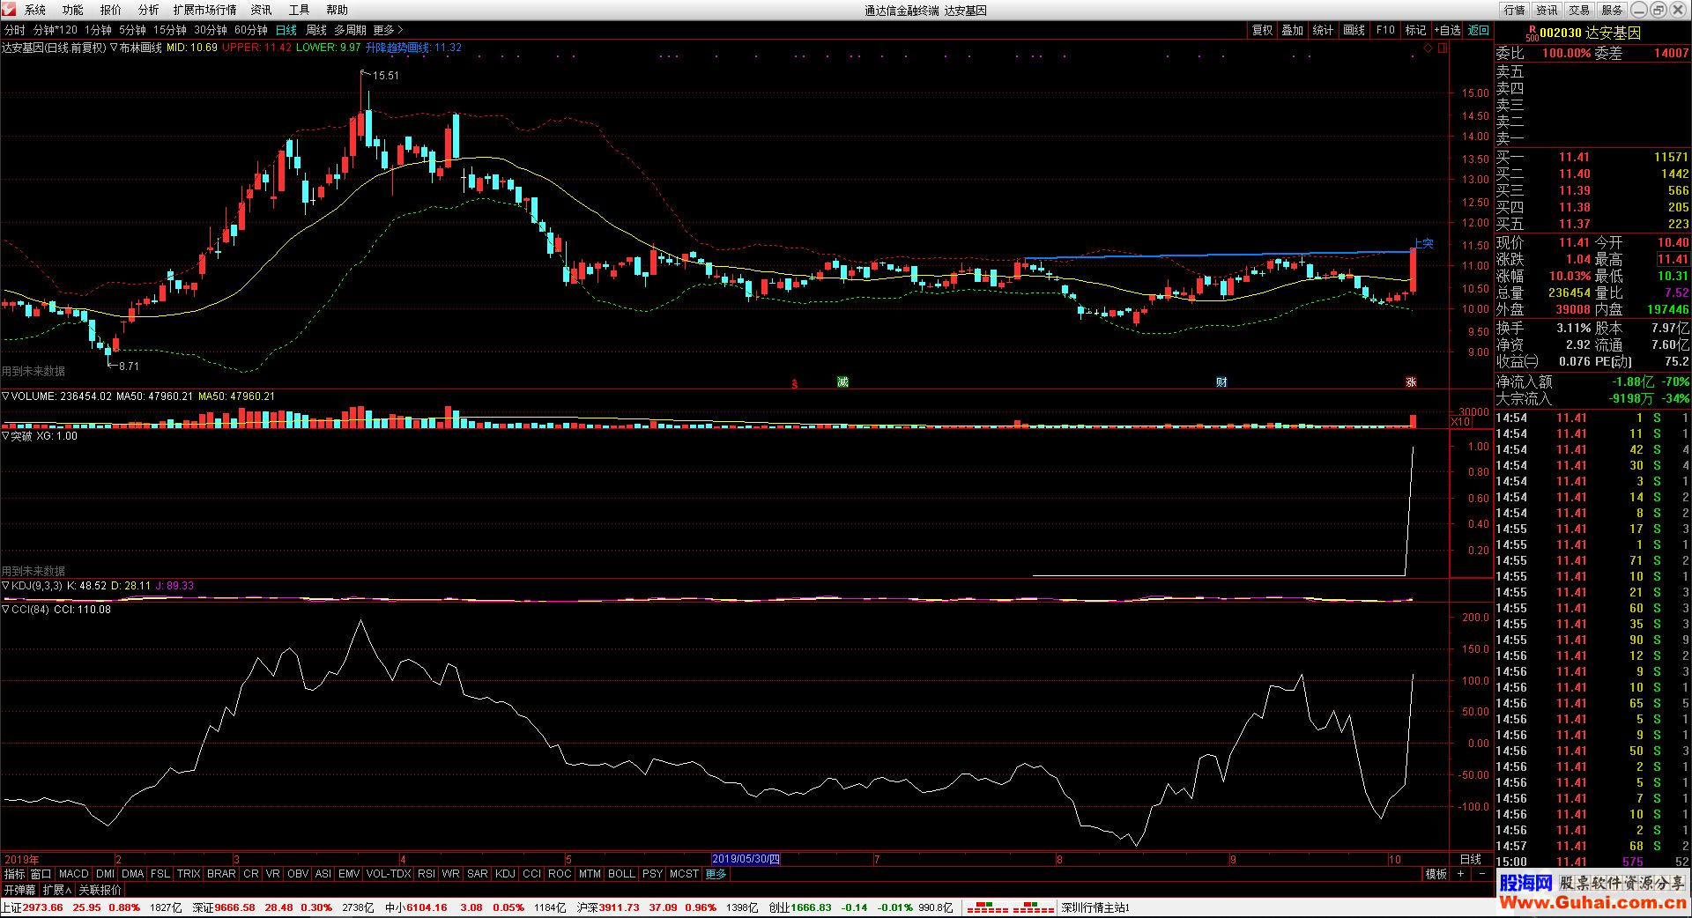Click the green 减 event marker
Image resolution: width=1692 pixels, height=918 pixels.
(x=842, y=381)
